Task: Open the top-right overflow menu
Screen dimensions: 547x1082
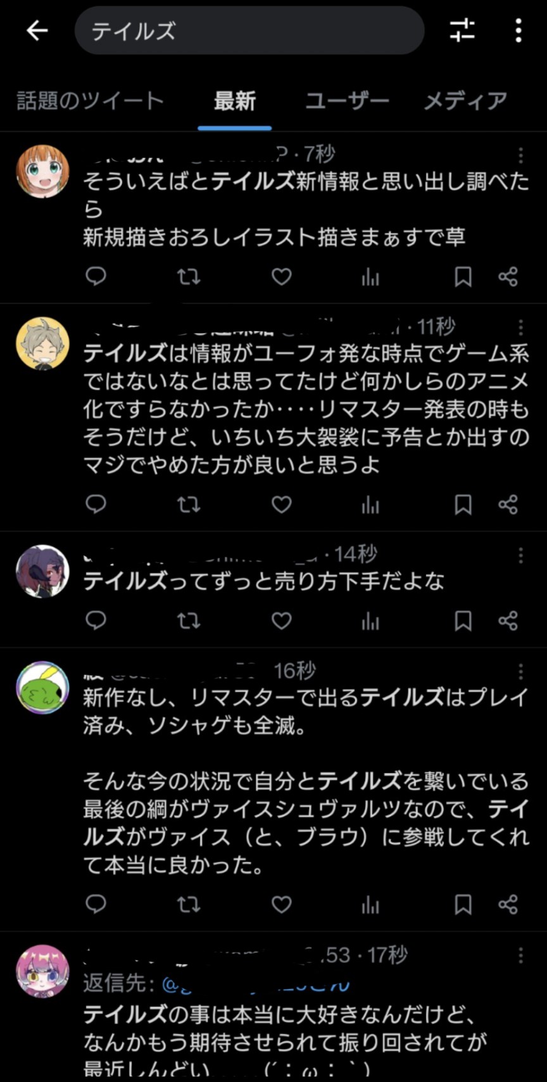Action: point(519,30)
